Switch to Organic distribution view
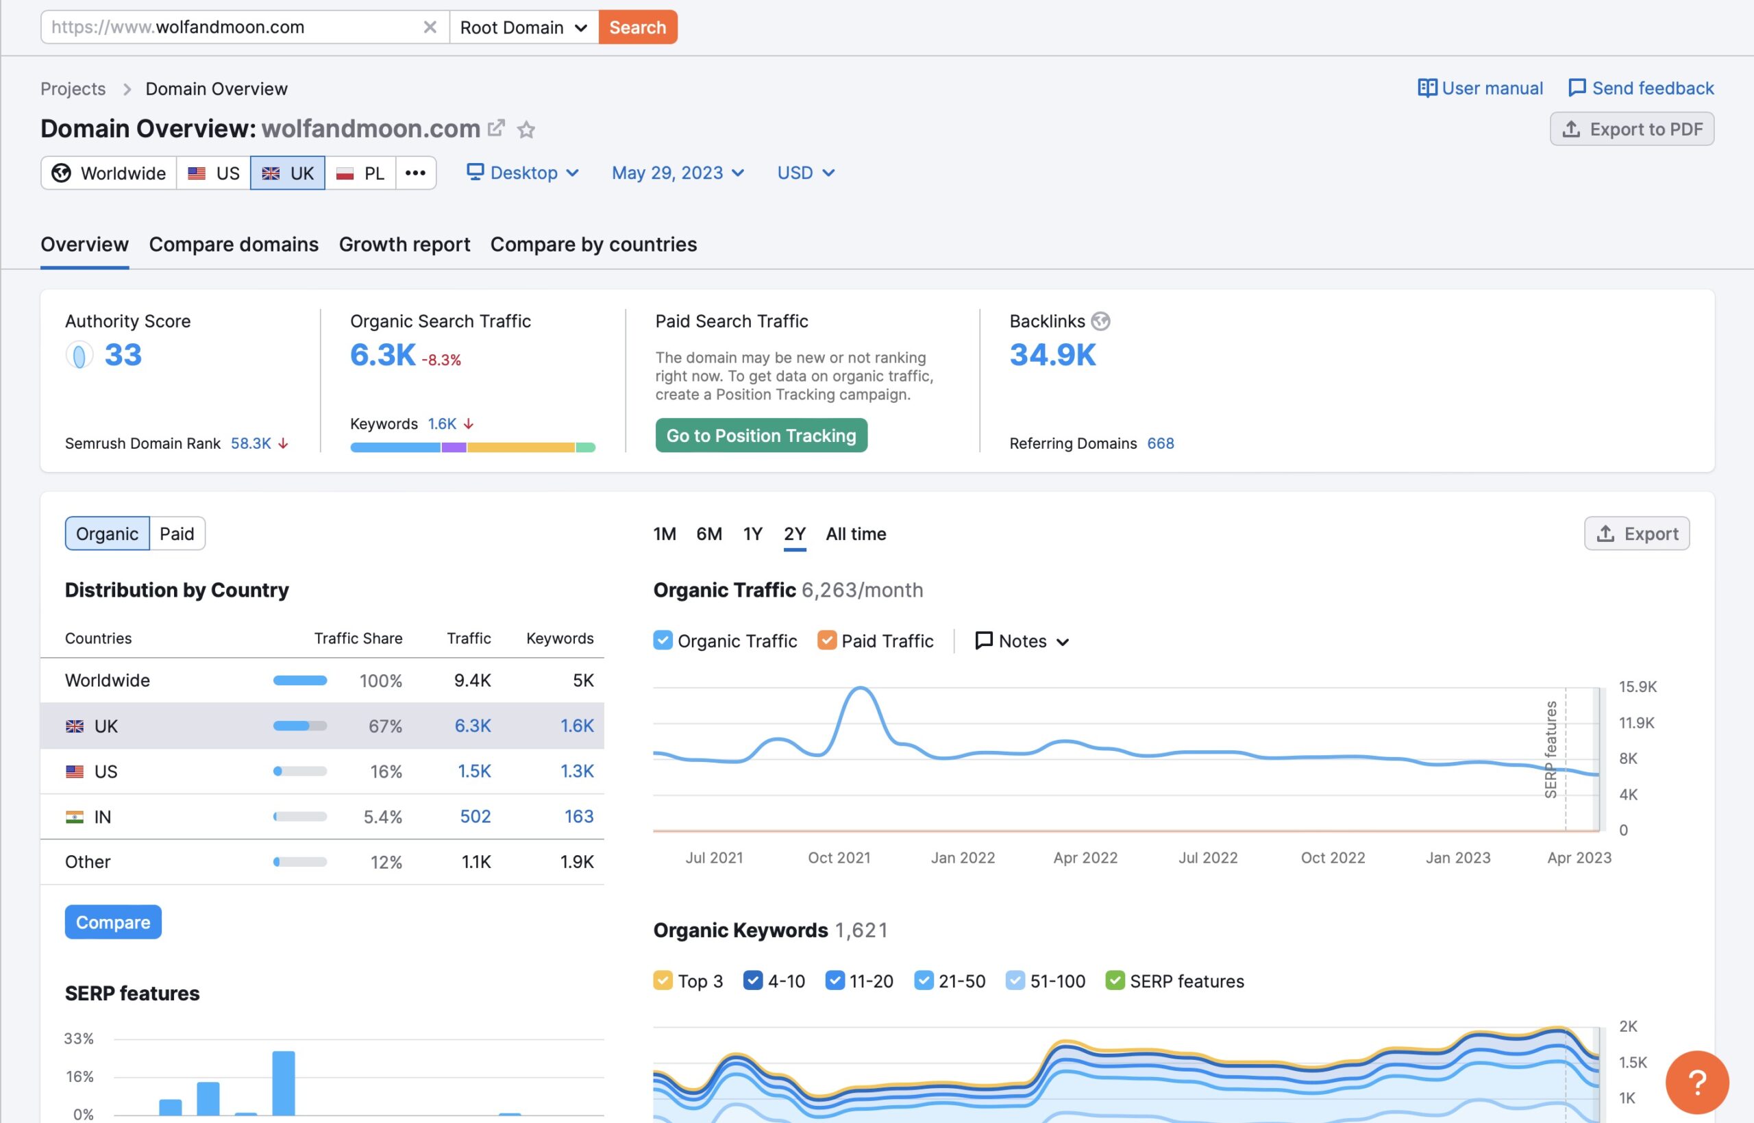The image size is (1754, 1123). [107, 534]
